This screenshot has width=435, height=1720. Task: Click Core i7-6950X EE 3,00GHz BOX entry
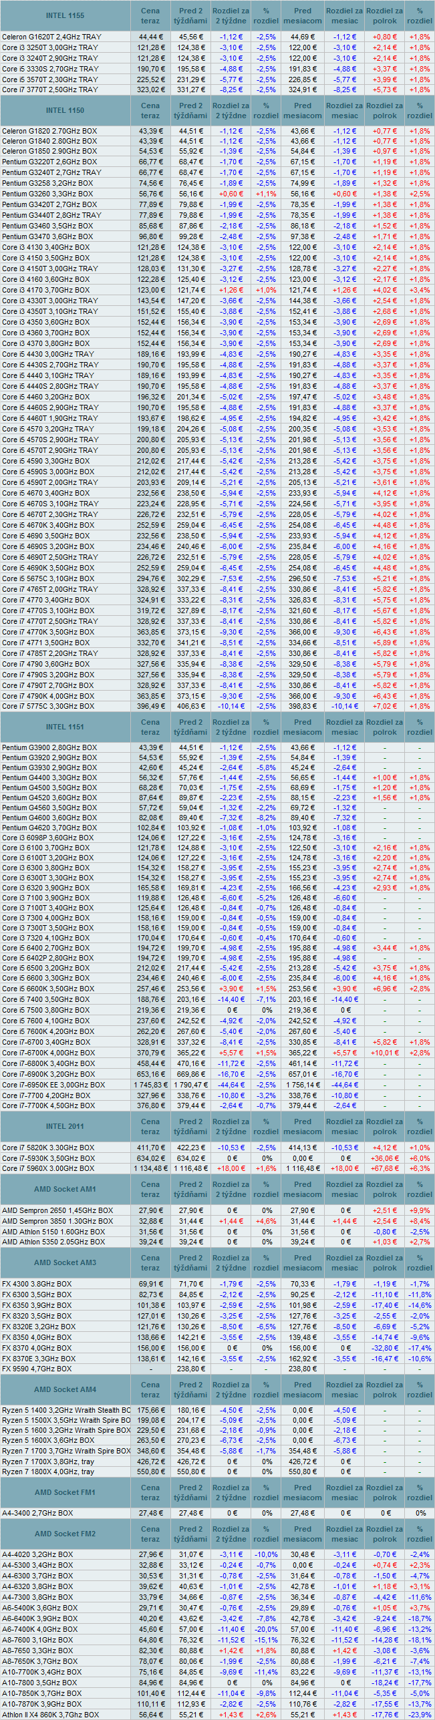click(x=53, y=1085)
